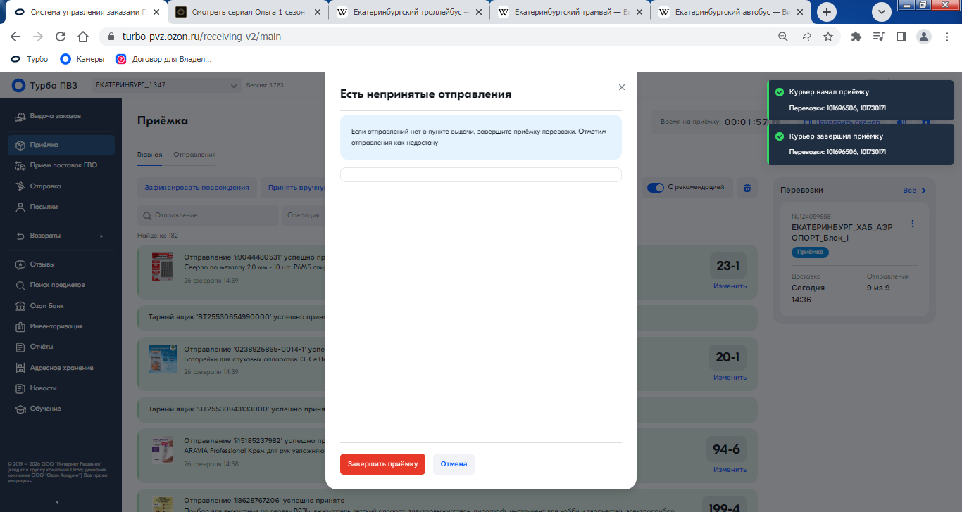962x512 pixels.
Task: Click the red Завершить приёмку button
Action: [382, 464]
